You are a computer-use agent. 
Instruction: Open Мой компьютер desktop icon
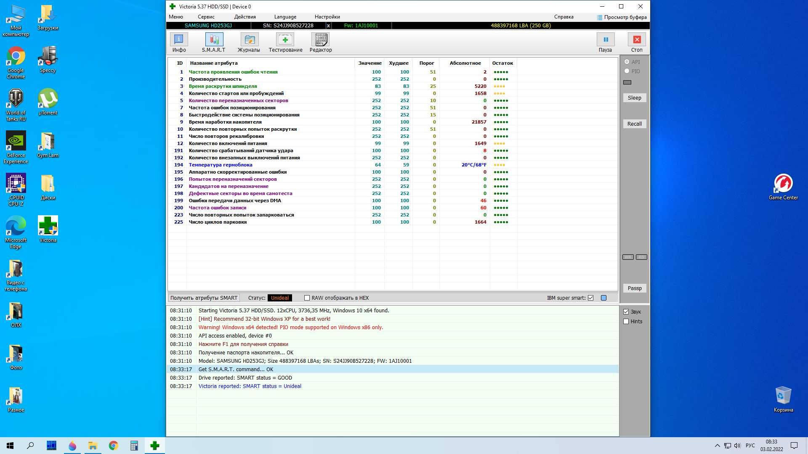pyautogui.click(x=16, y=21)
